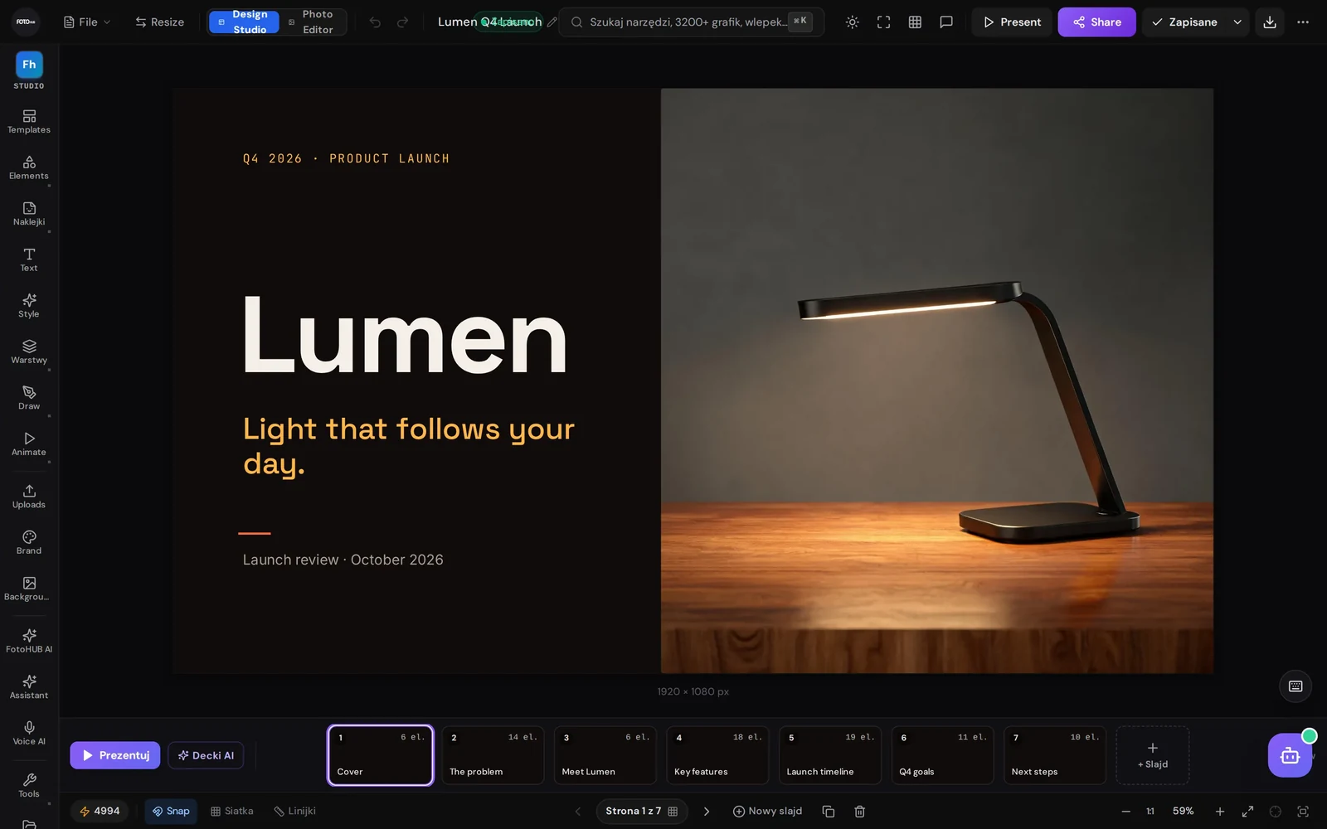Select The problem slide thumbnail
Image resolution: width=1327 pixels, height=829 pixels.
pyautogui.click(x=493, y=755)
